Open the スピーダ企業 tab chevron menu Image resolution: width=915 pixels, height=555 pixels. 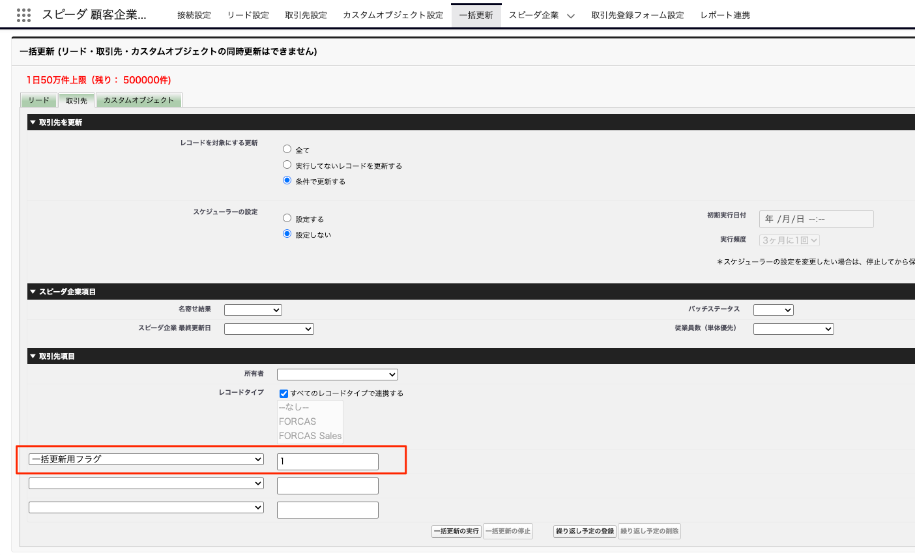[x=571, y=16]
